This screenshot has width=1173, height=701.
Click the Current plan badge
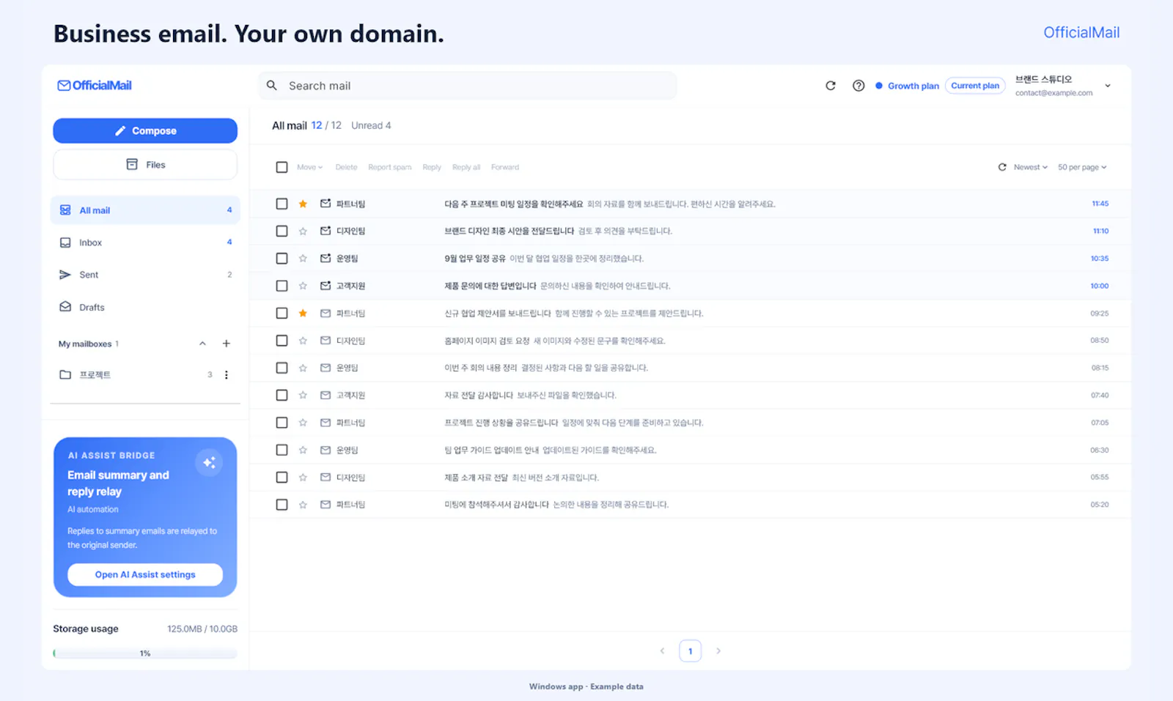pyautogui.click(x=975, y=86)
